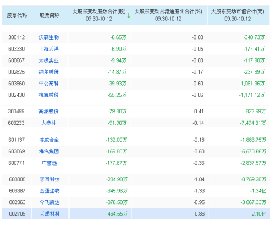Viewport: 275px width, 226px height.
Task: Select the highlighted 天赐材料 row link
Action: tap(50, 214)
